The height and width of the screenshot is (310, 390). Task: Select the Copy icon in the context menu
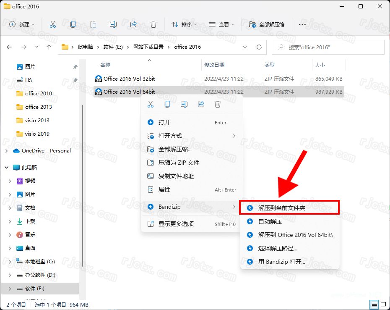point(167,104)
